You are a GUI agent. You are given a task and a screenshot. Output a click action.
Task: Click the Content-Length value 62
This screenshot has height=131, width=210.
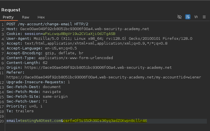point(45,63)
